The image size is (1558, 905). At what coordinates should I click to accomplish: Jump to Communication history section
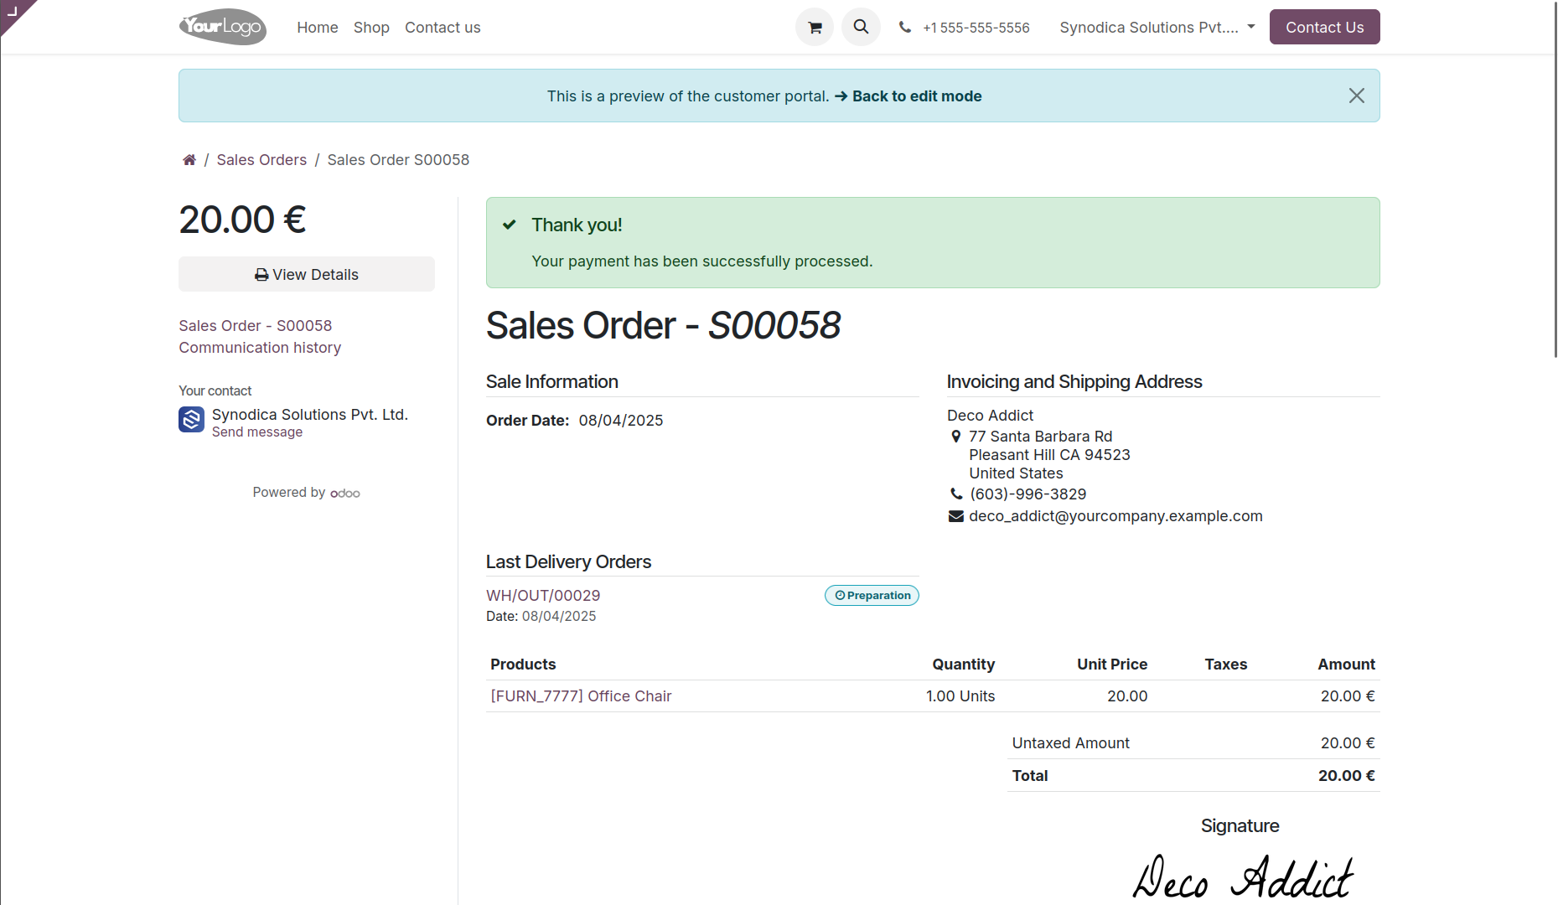pos(260,348)
